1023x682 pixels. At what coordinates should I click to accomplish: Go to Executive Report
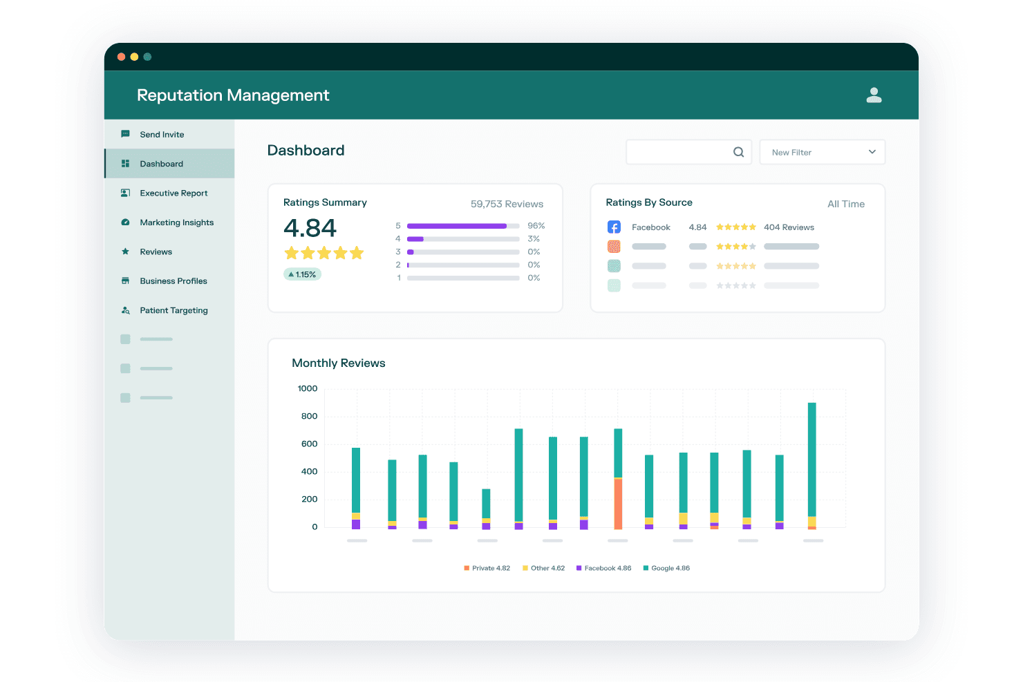tap(169, 193)
